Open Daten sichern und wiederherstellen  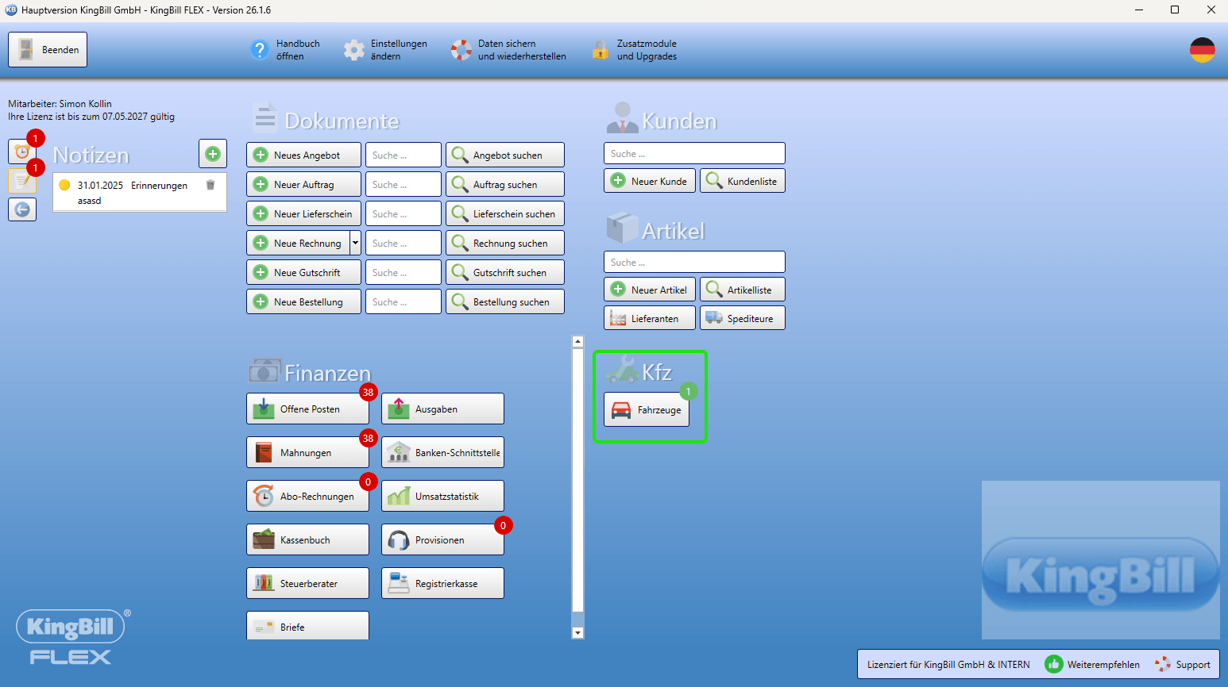tap(508, 50)
